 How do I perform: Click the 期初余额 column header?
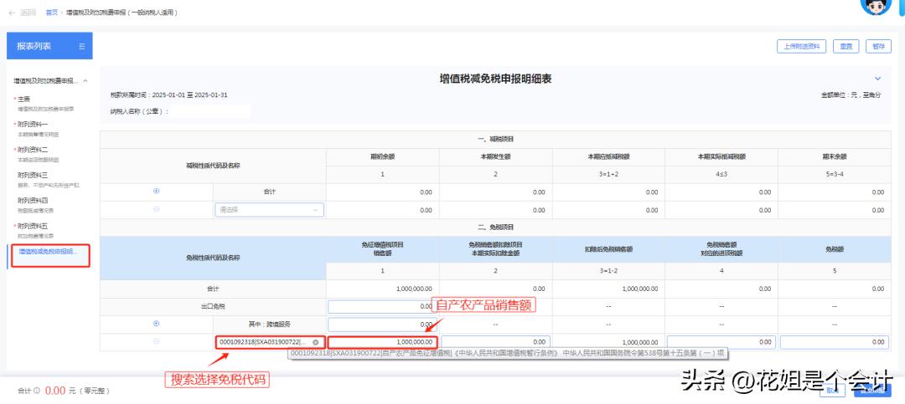(x=383, y=156)
